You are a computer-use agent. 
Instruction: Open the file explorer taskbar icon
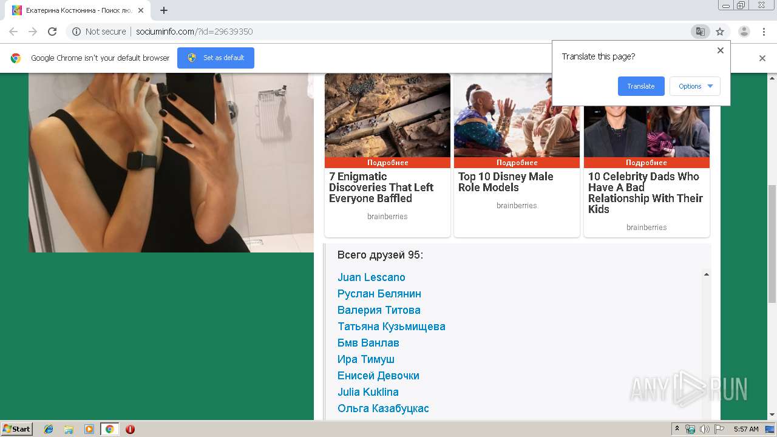[x=69, y=429]
